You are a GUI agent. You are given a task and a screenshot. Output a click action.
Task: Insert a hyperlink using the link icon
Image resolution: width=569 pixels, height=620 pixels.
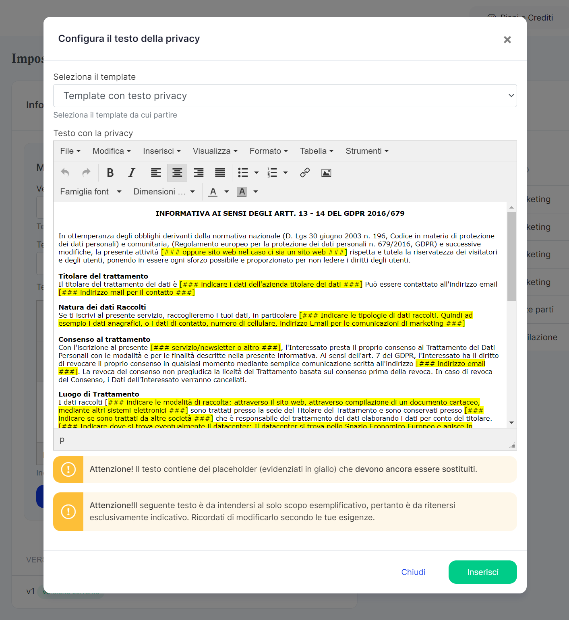pyautogui.click(x=304, y=172)
